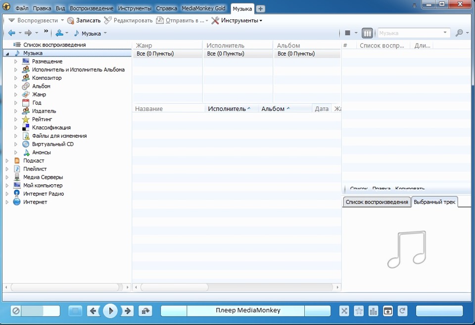Click the Интернет Радио icon
The width and height of the screenshot is (475, 325).
tap(17, 193)
